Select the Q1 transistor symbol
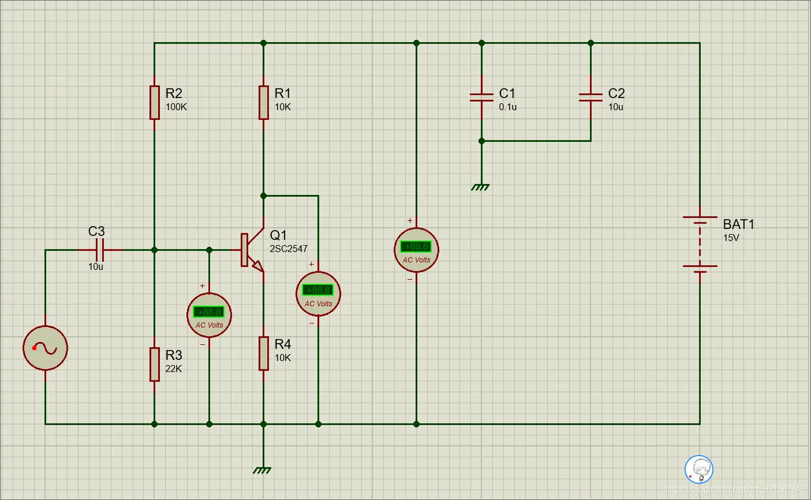Image resolution: width=811 pixels, height=500 pixels. click(x=253, y=251)
